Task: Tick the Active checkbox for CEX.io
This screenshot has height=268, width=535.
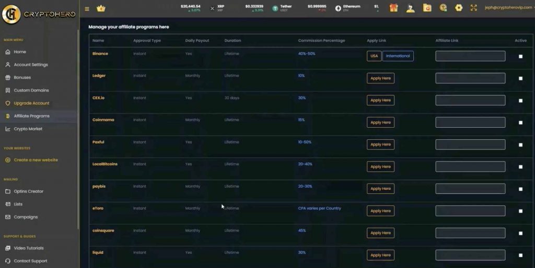Action: point(521,101)
